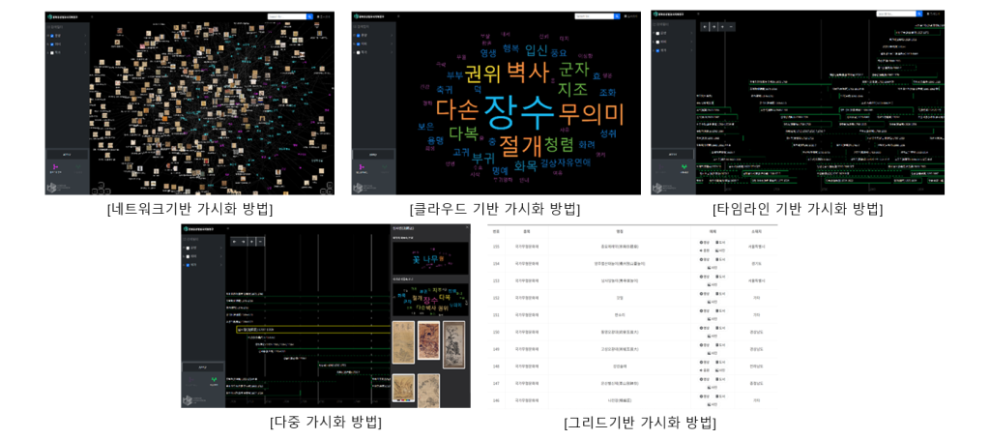Image resolution: width=990 pixels, height=440 pixels.
Task: Click the green icon in timeline view sidebar
Action: [684, 167]
